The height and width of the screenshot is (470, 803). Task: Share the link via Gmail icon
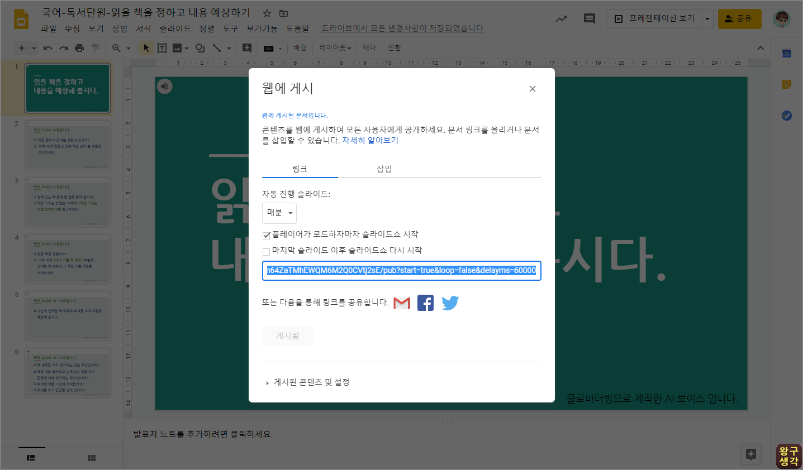[x=402, y=303]
